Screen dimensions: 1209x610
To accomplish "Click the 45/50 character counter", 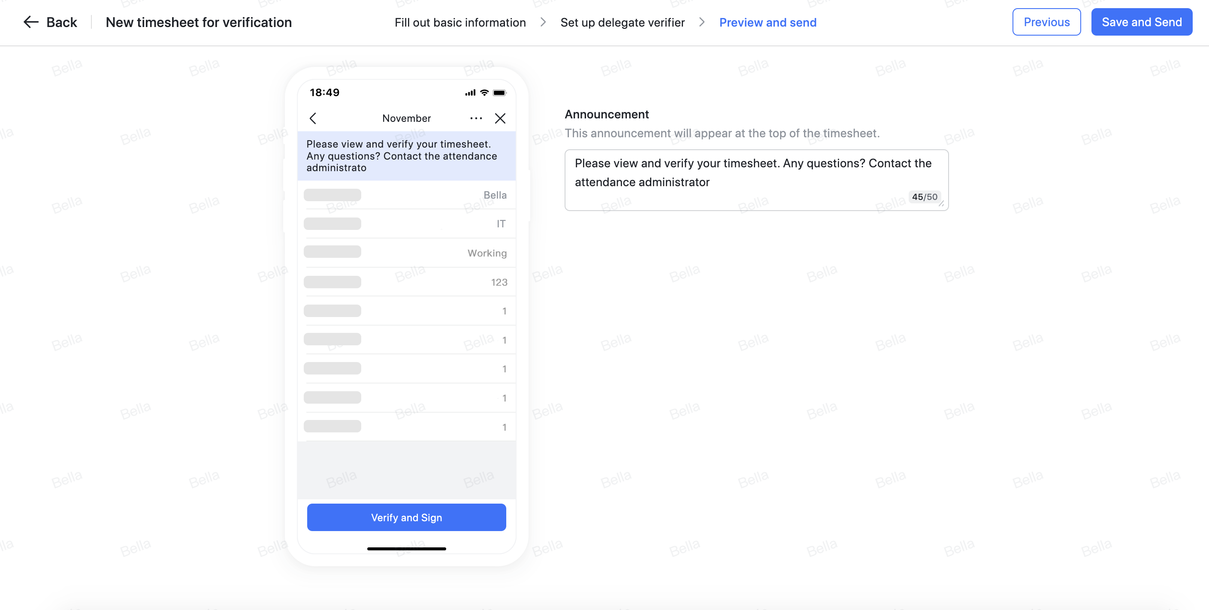I will click(924, 196).
